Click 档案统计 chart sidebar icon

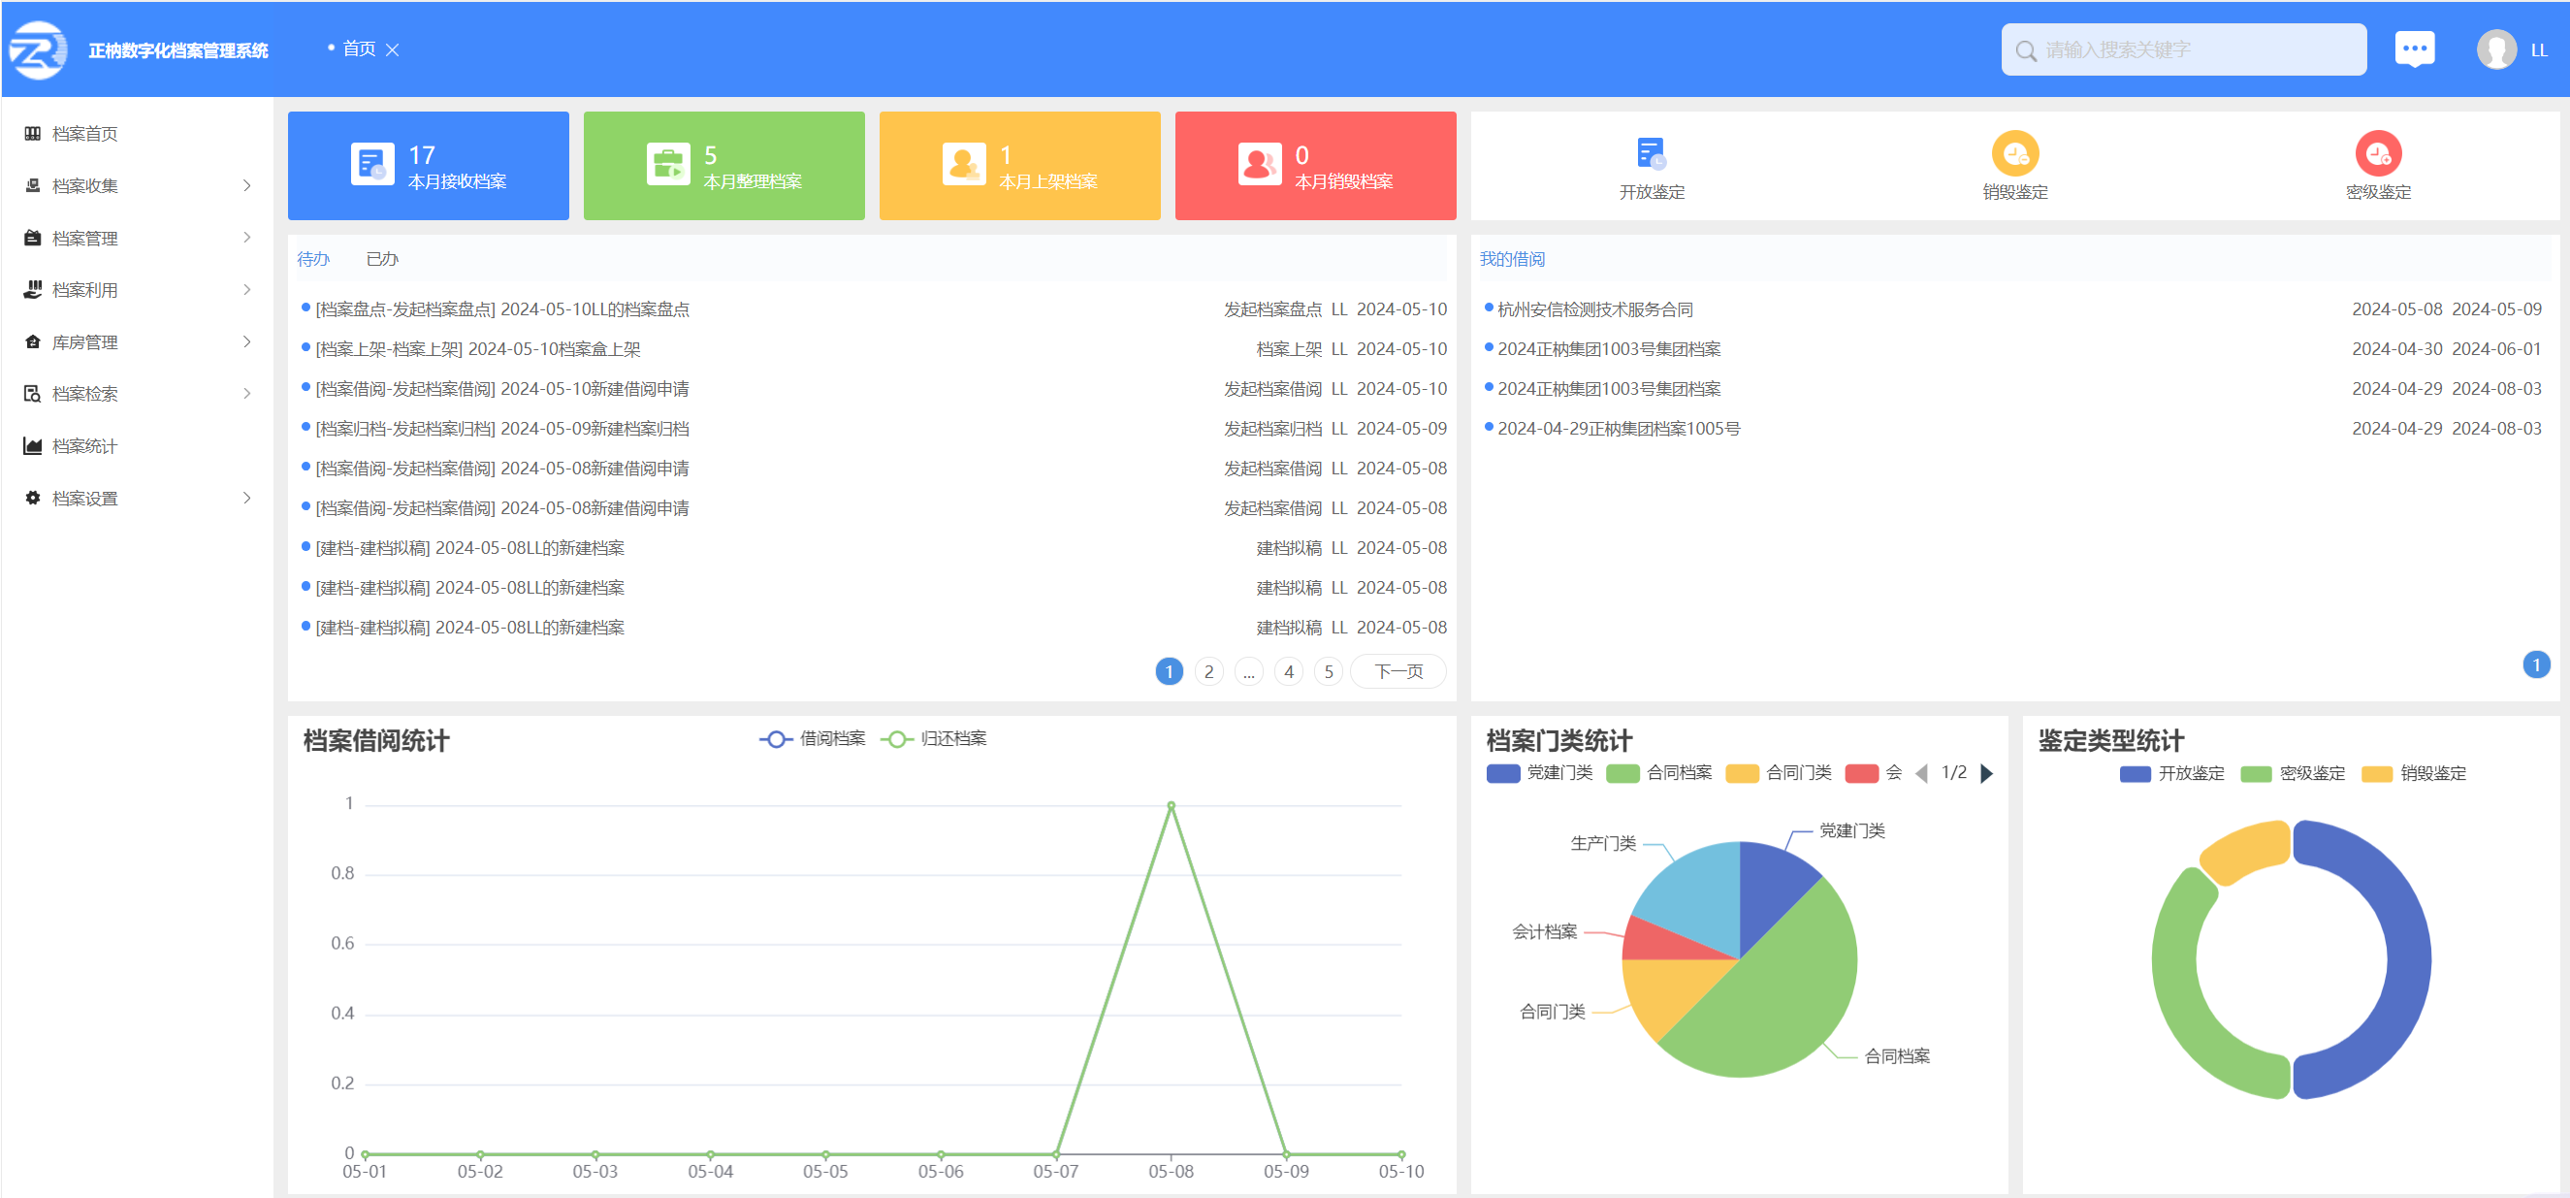[x=33, y=445]
